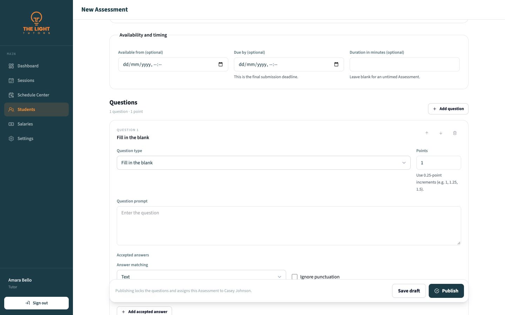Open the Answer matching Text dropdown

coord(201,275)
